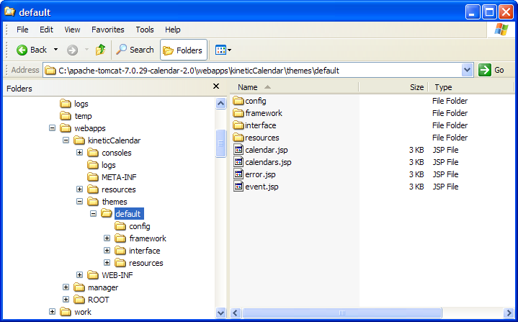This screenshot has width=518, height=322.
Task: Select the resources folder icon in file list
Action: click(238, 138)
